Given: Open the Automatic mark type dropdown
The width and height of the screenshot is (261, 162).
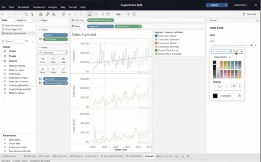Looking at the screenshot, I should coord(53,53).
